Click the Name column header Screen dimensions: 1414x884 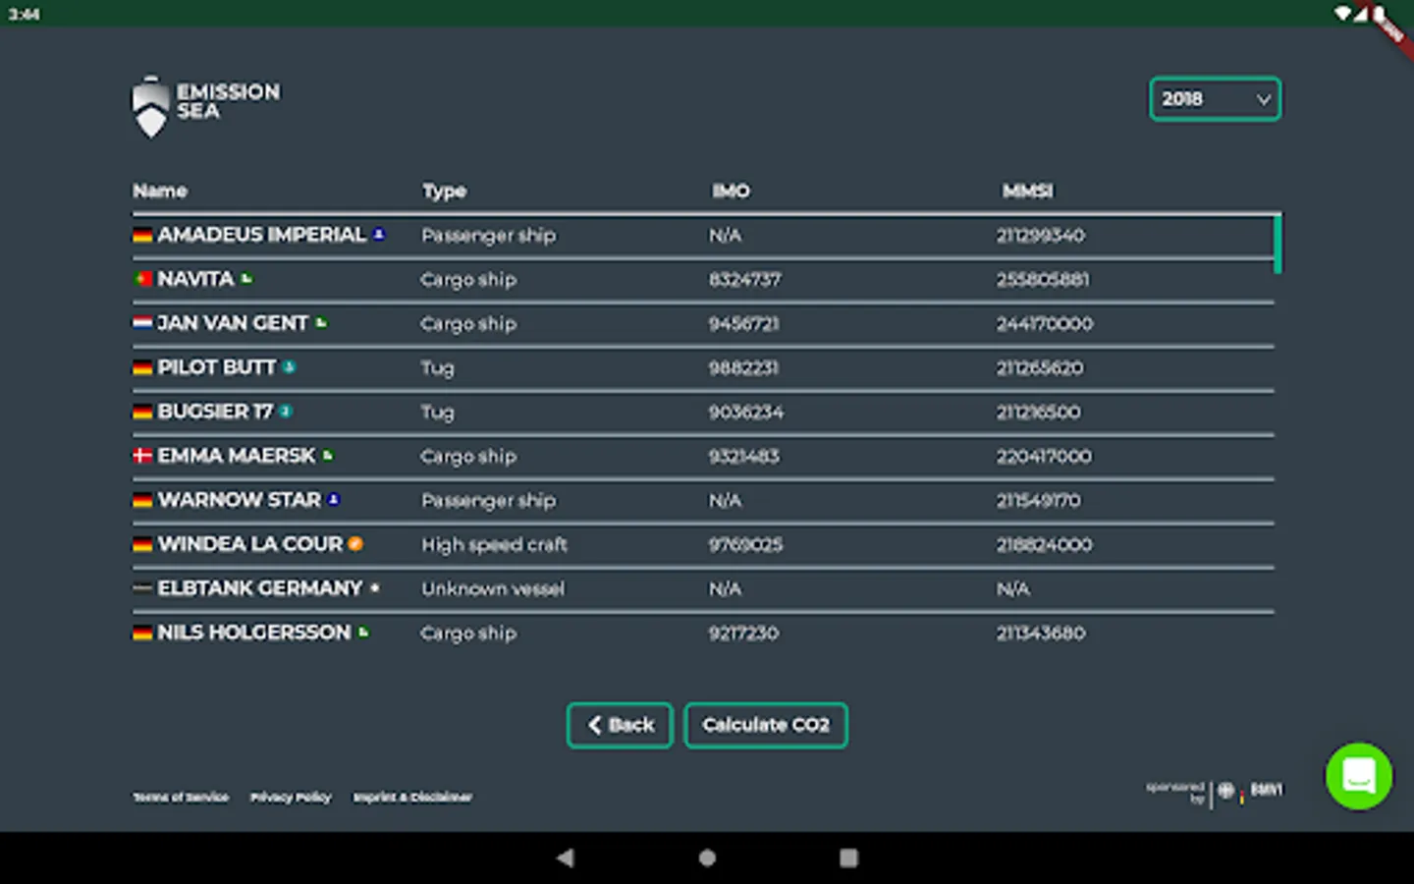(x=160, y=191)
